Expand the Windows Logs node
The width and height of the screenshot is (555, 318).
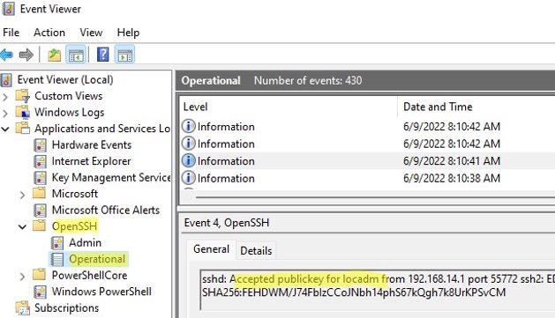pyautogui.click(x=5, y=113)
